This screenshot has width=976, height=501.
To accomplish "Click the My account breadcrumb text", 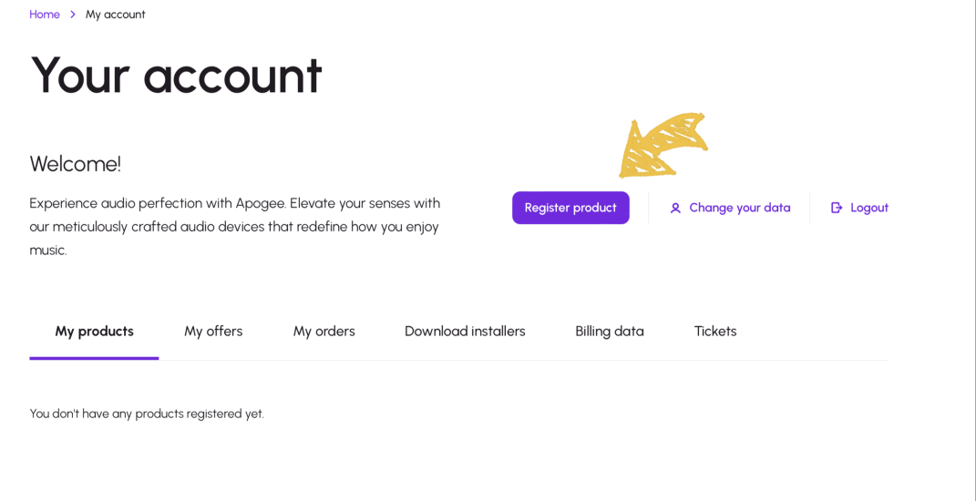I will point(115,15).
